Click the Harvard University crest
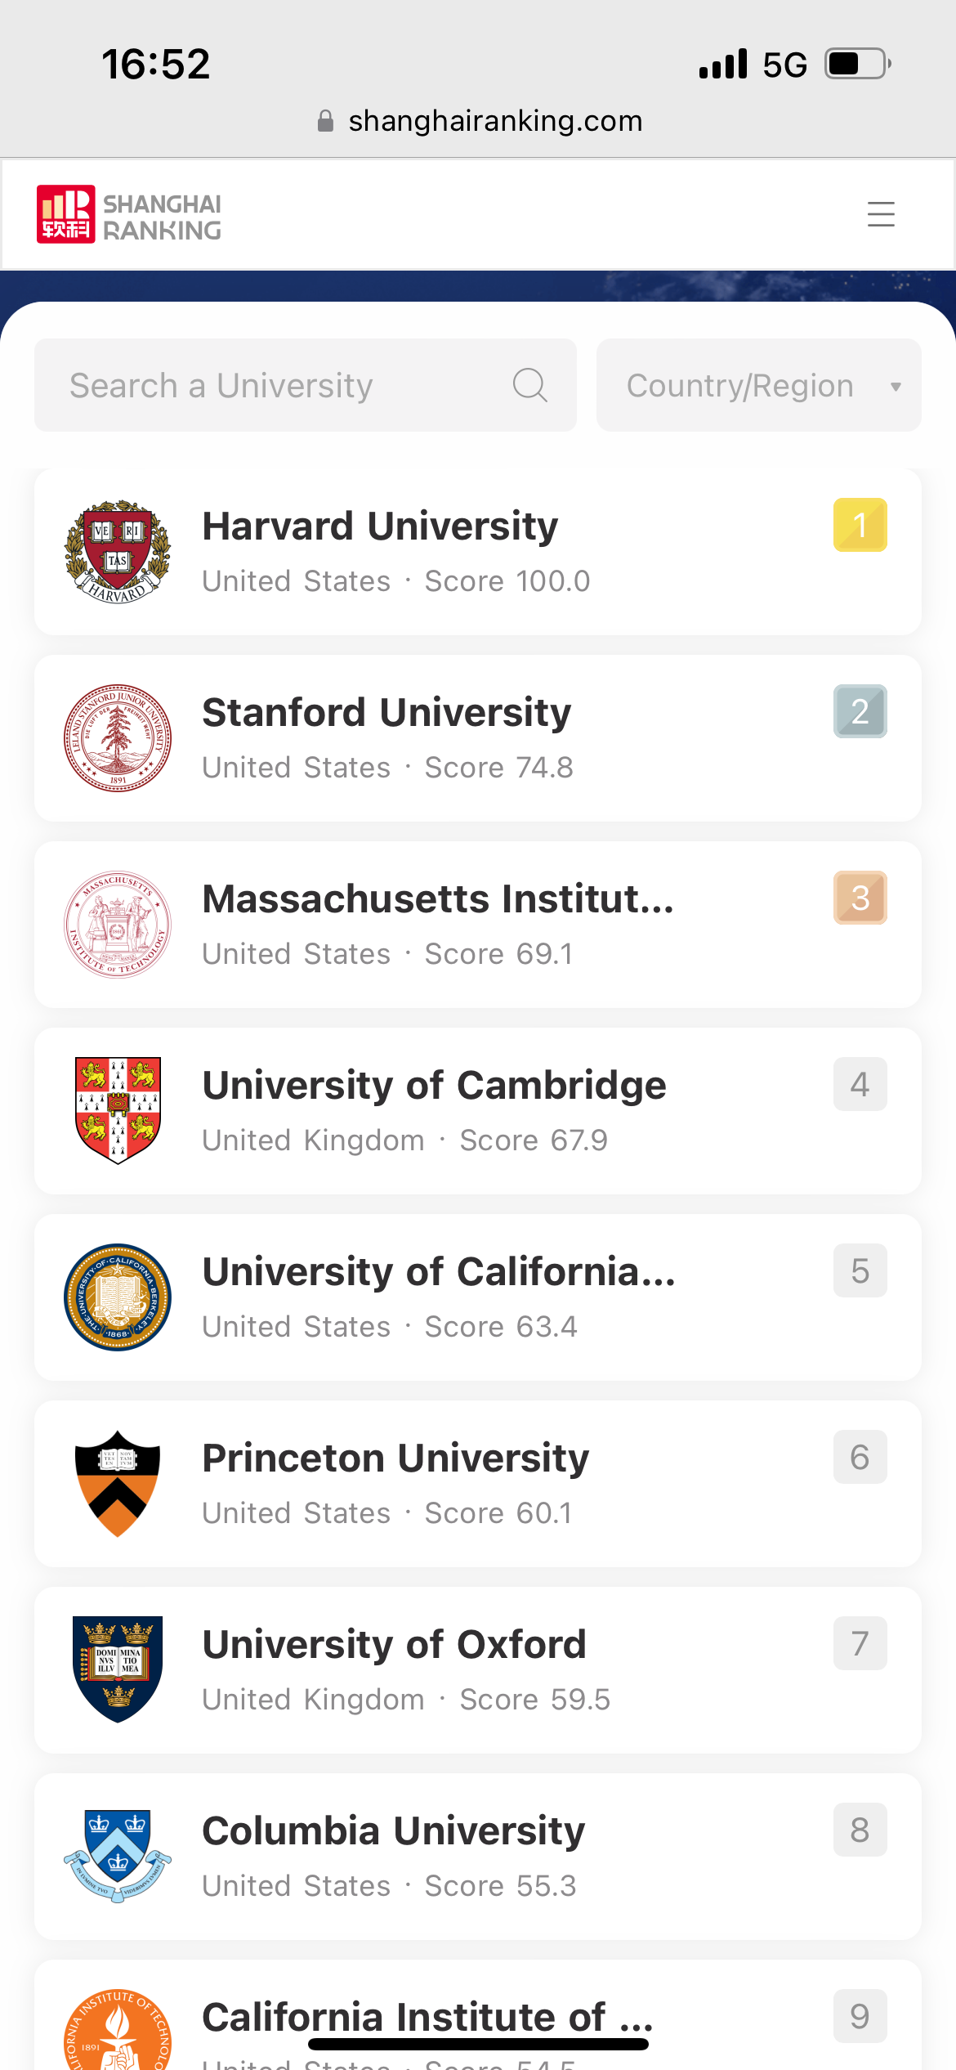 tap(118, 552)
